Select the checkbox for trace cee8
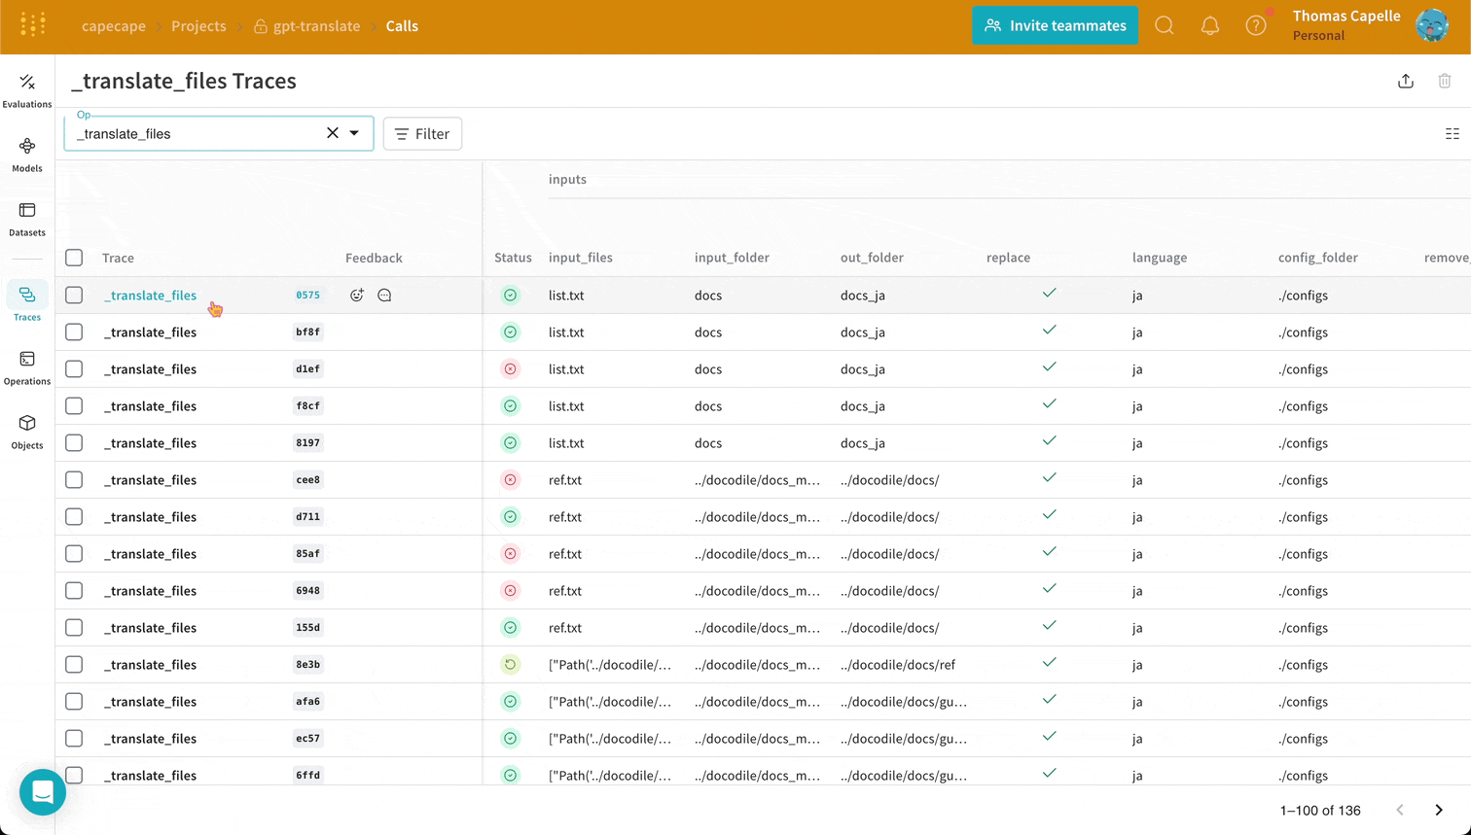The height and width of the screenshot is (835, 1471). pos(74,480)
